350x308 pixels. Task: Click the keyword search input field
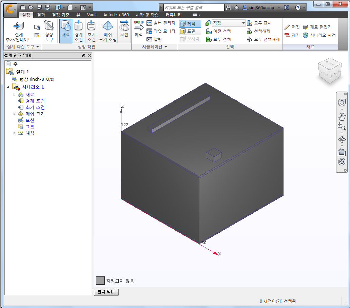194,7
